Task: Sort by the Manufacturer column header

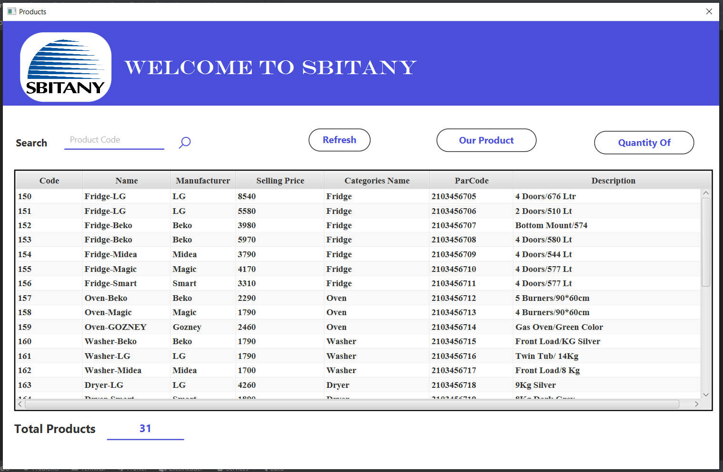Action: pos(203,181)
